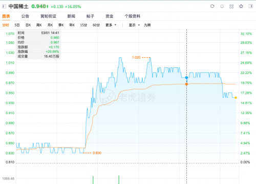Open the alert bell icon
256x184 pixels.
(222, 7)
